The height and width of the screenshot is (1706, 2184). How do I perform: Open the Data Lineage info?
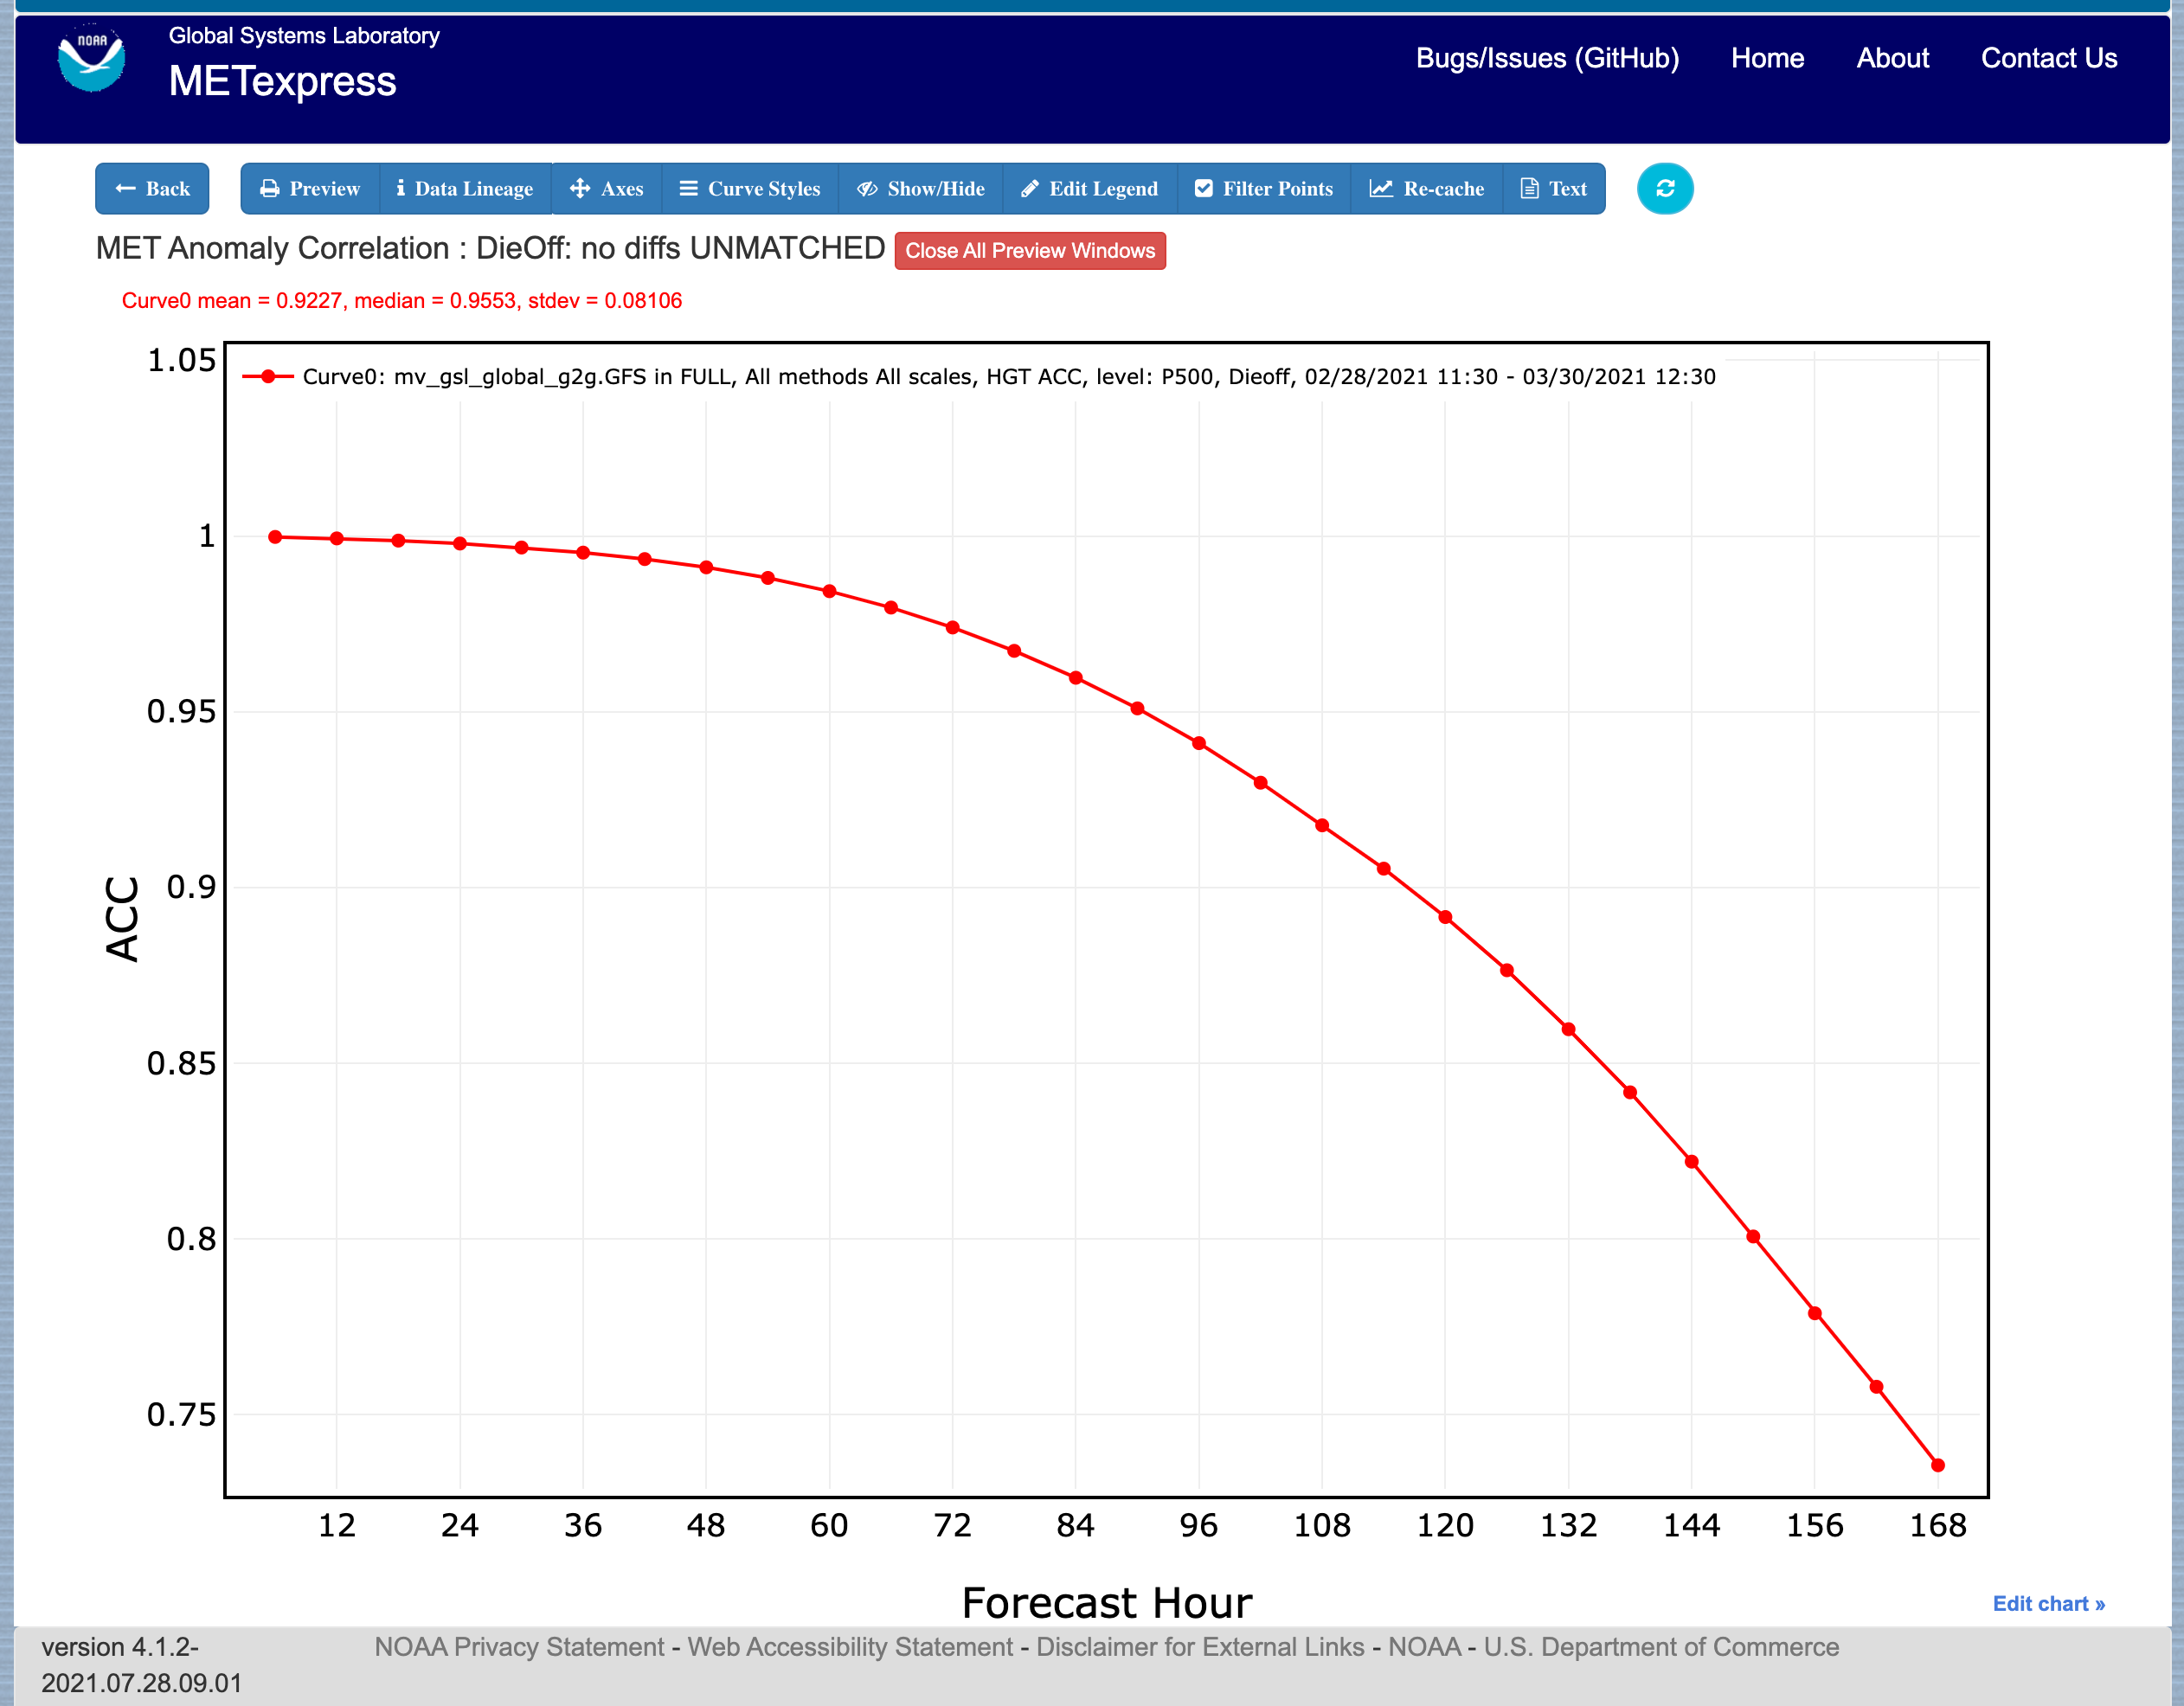click(465, 189)
